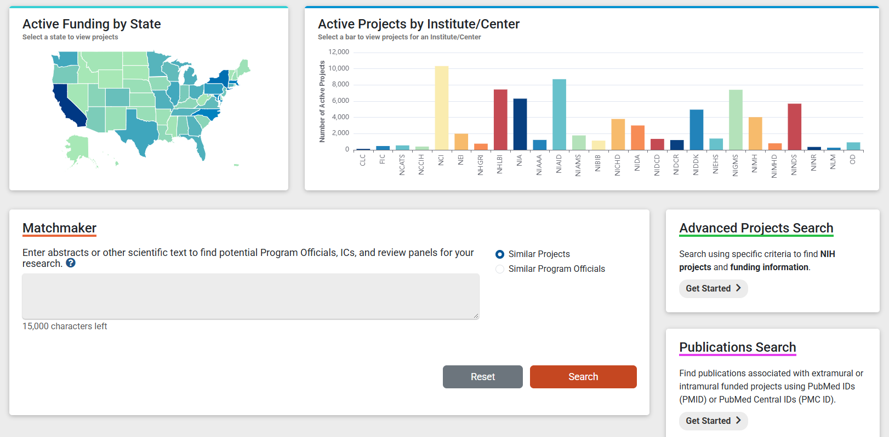Choose Similar Program Officials option
The width and height of the screenshot is (889, 437).
(x=499, y=269)
